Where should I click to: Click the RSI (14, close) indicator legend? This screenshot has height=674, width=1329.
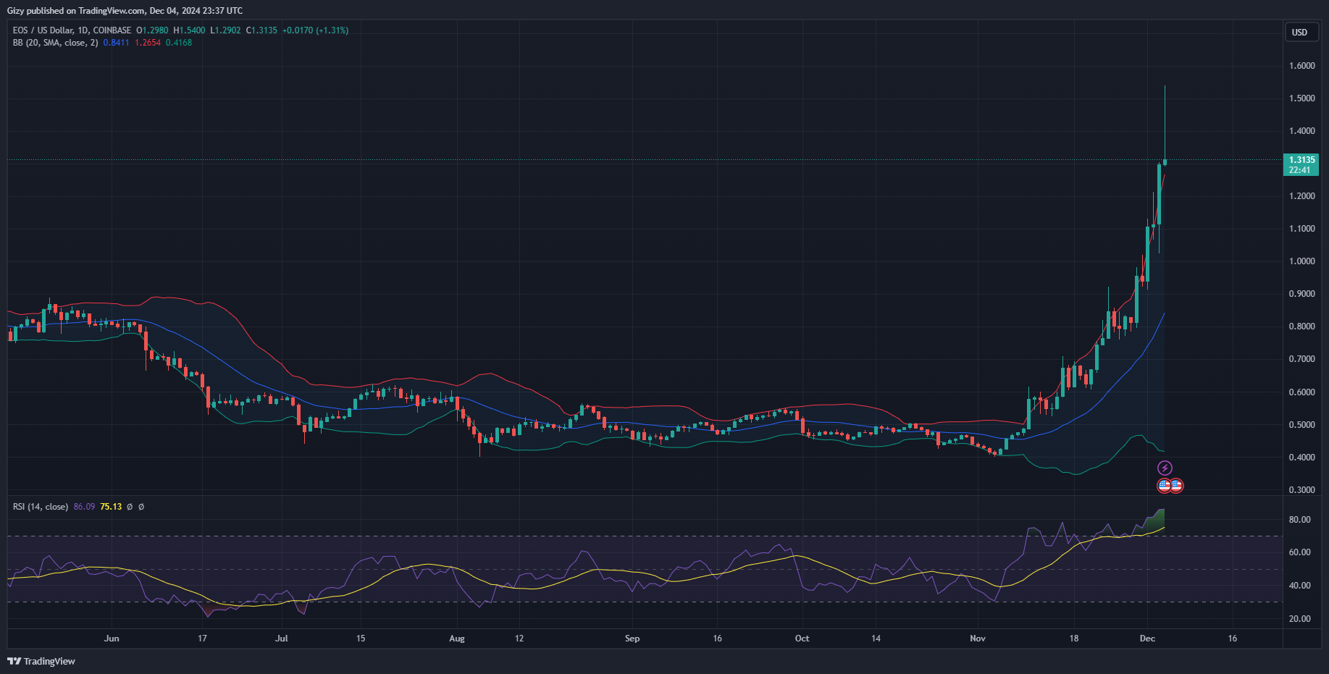click(41, 507)
